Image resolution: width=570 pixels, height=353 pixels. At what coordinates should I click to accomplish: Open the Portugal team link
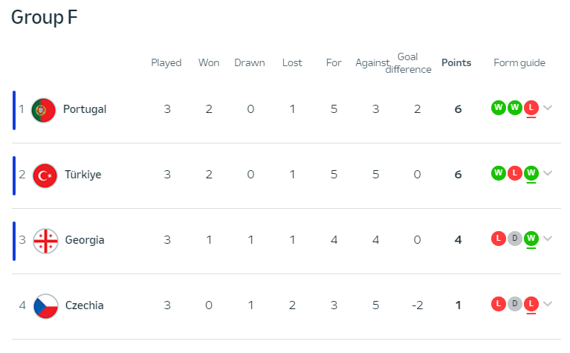point(85,109)
